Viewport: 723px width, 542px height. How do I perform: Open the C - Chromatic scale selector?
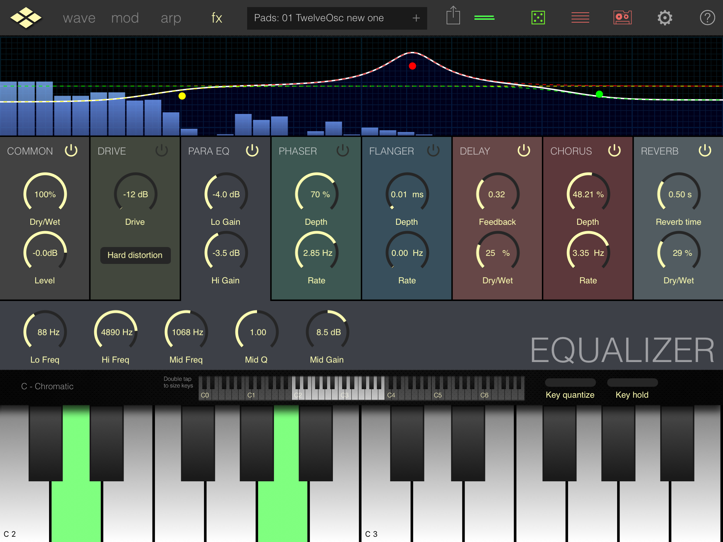tap(47, 386)
